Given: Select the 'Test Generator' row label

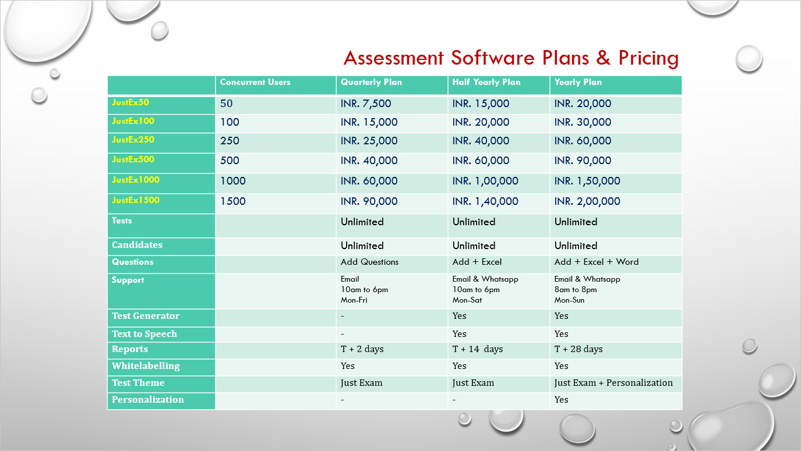Looking at the screenshot, I should 146,316.
